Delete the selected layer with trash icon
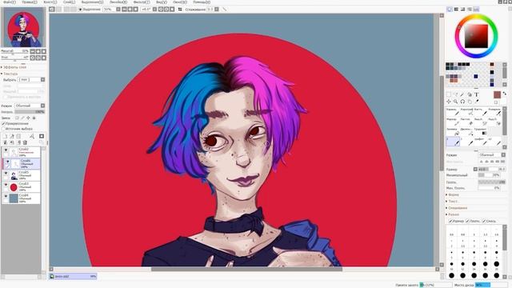The image size is (512, 288). 25,142
